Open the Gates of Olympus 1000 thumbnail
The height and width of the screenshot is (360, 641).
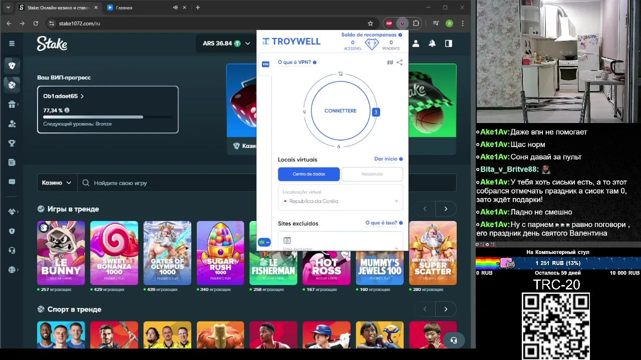coord(167,253)
